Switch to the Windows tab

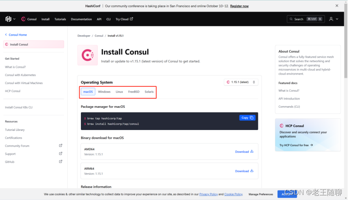(x=104, y=92)
